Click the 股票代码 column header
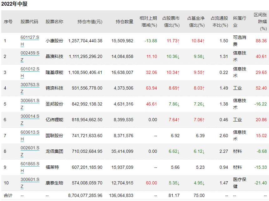This screenshot has width=269, height=201. (29, 22)
